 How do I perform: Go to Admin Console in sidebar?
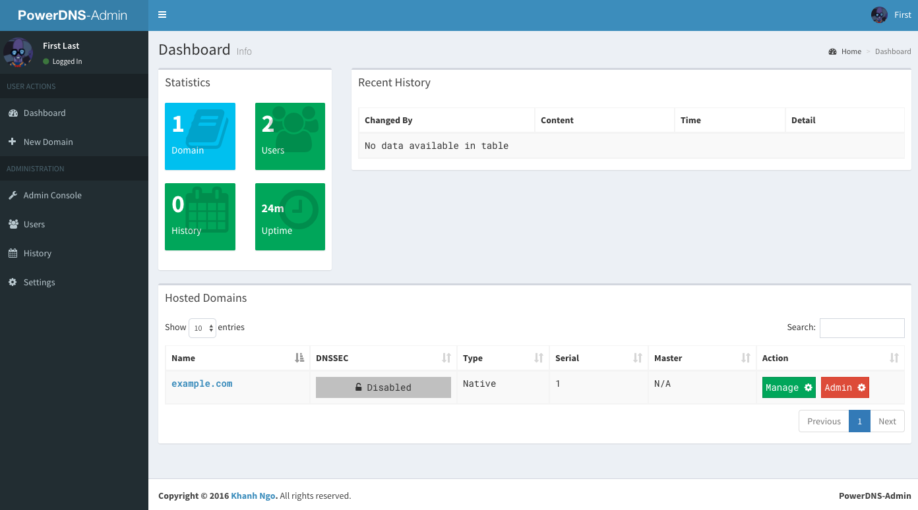click(53, 195)
